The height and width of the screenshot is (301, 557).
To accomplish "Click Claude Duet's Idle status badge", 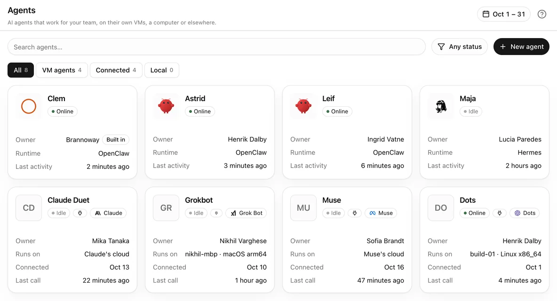I will (x=59, y=213).
